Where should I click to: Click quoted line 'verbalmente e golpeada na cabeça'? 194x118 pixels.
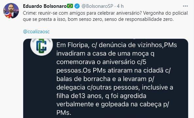point(113,104)
